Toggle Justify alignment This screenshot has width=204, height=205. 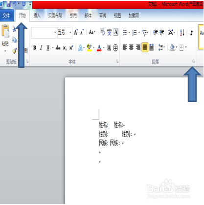145,47
